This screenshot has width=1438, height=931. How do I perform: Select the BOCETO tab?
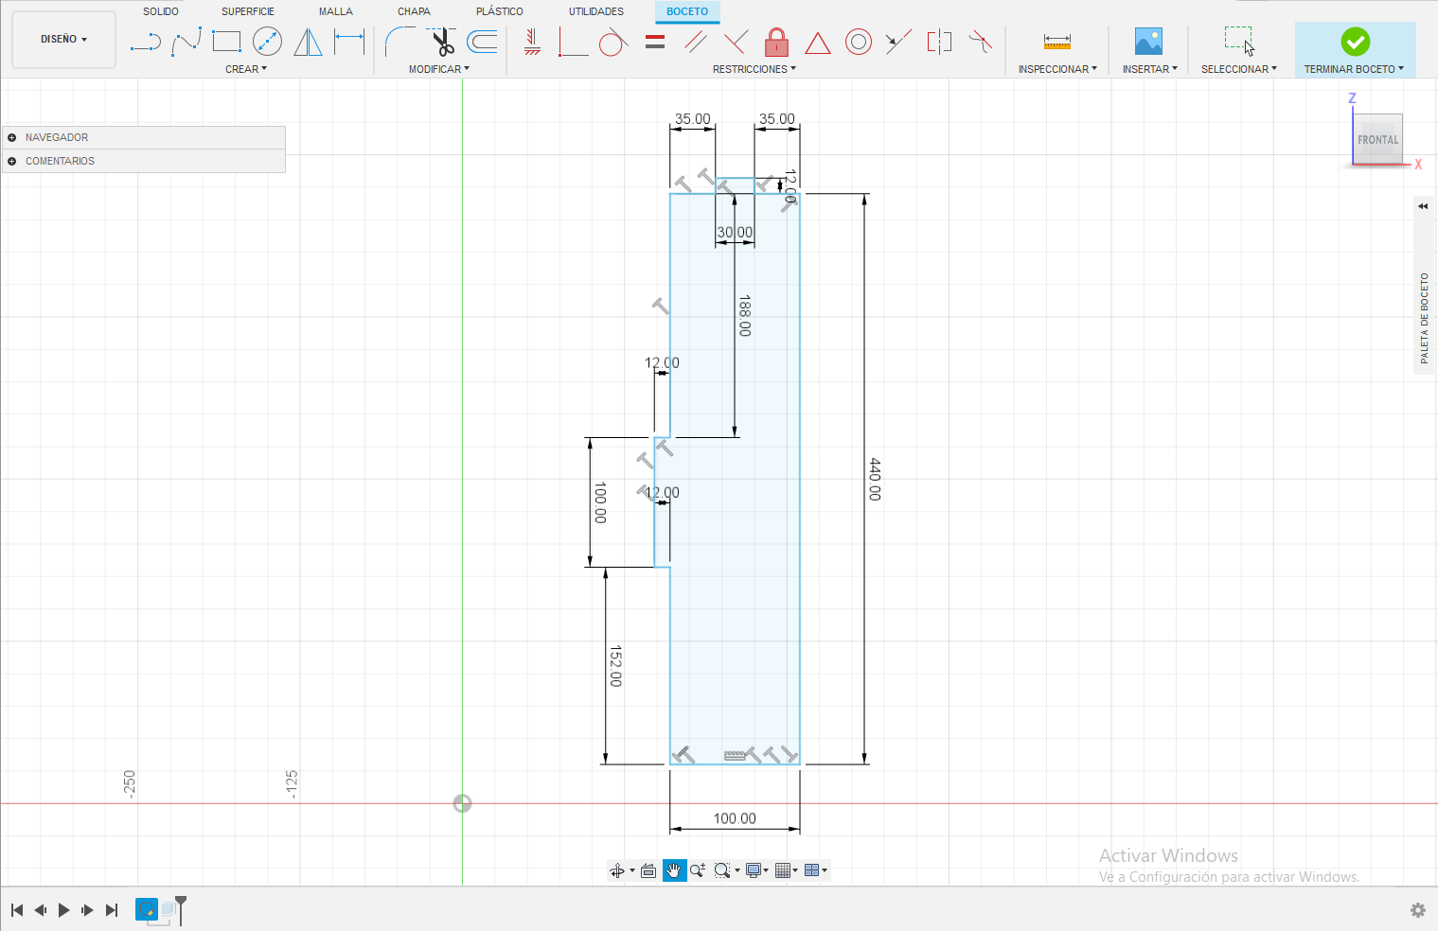[687, 11]
